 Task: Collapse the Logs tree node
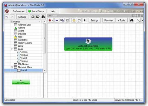[12, 49]
